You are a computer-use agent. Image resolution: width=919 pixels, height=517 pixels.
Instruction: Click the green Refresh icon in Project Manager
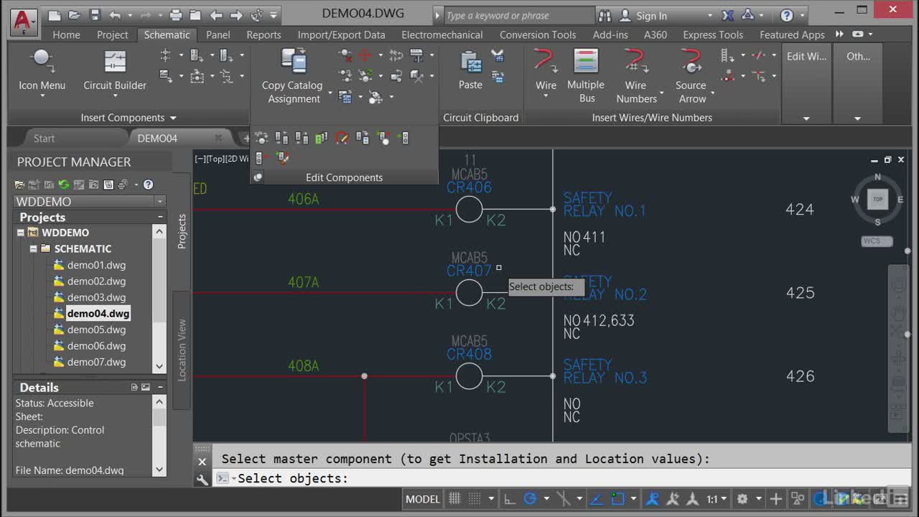(x=64, y=185)
